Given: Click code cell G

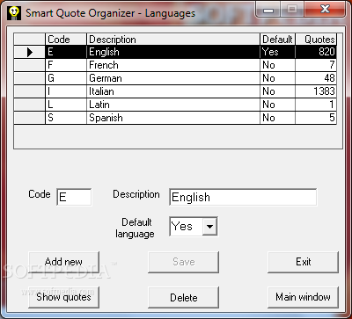Looking at the screenshot, I should pos(66,78).
